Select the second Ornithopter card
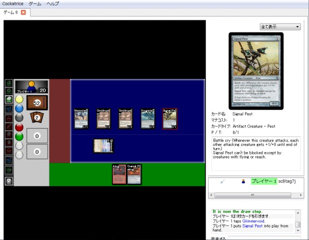This screenshot has width=309, height=240. point(125,119)
